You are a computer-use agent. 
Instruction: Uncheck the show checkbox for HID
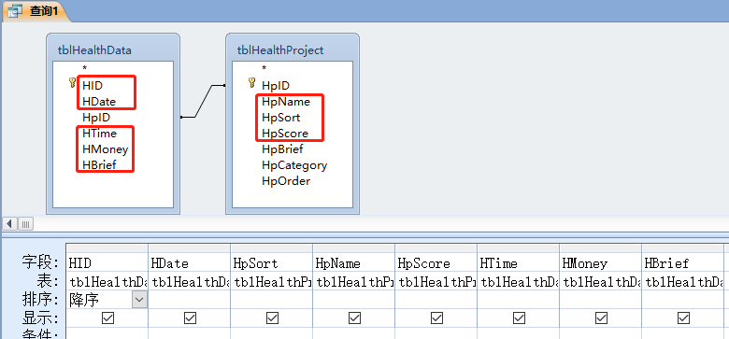click(107, 318)
